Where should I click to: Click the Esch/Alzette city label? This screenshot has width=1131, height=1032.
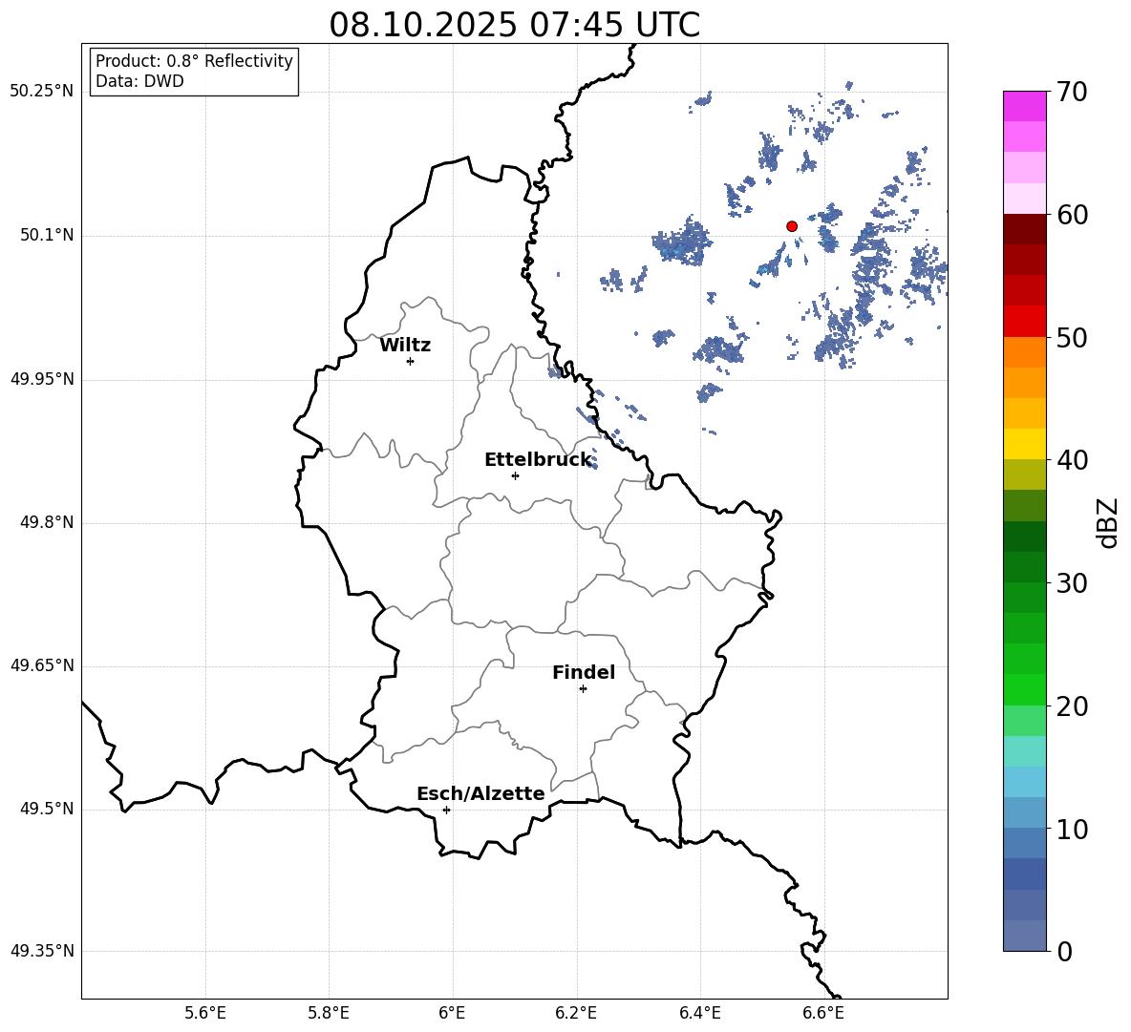[480, 793]
